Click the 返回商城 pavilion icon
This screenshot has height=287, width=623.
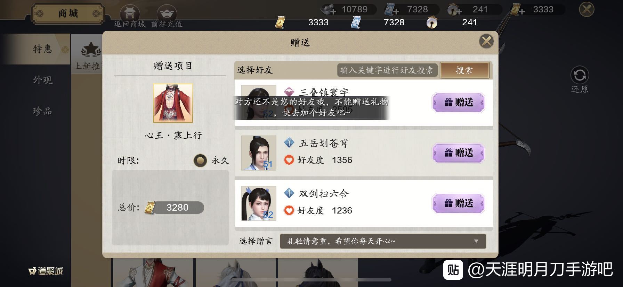click(x=130, y=14)
